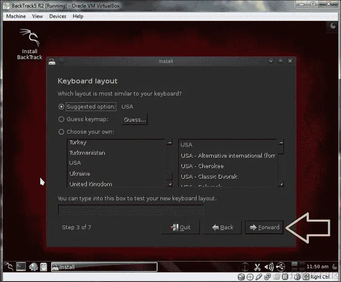This screenshot has width=341, height=282.
Task: Open the BackTrack dragon start menu
Action: coord(9,267)
